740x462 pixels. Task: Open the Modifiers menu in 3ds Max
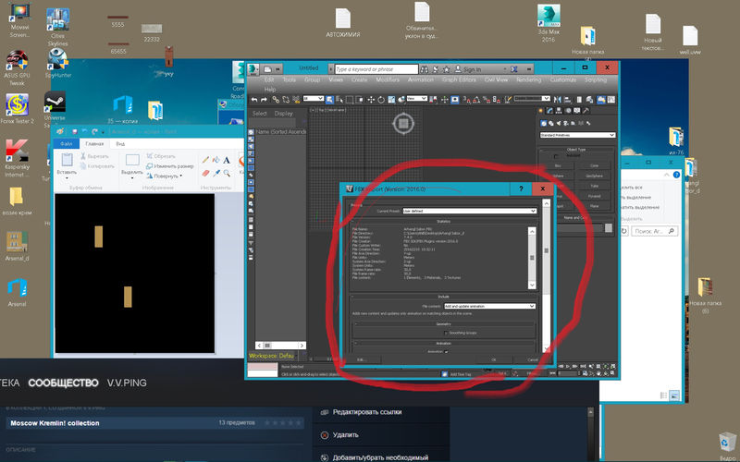coord(388,80)
